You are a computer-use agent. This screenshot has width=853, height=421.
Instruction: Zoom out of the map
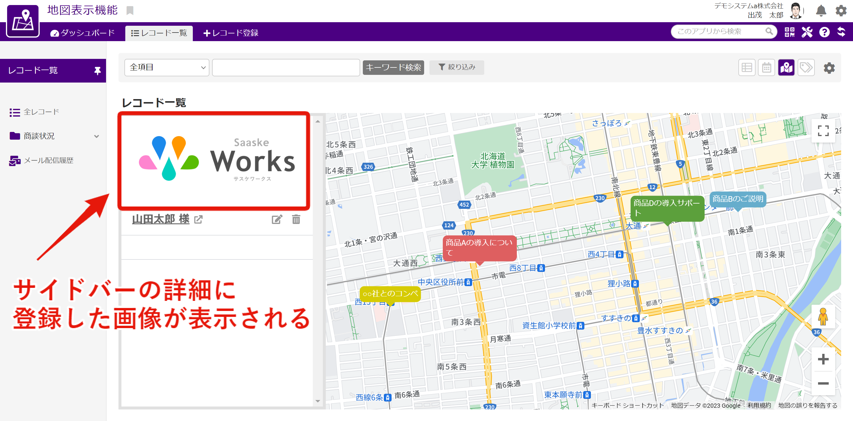(x=823, y=383)
